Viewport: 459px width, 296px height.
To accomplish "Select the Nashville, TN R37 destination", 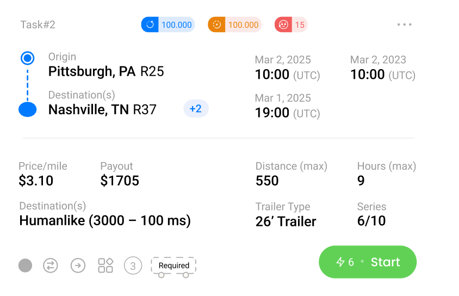I will coord(102,110).
